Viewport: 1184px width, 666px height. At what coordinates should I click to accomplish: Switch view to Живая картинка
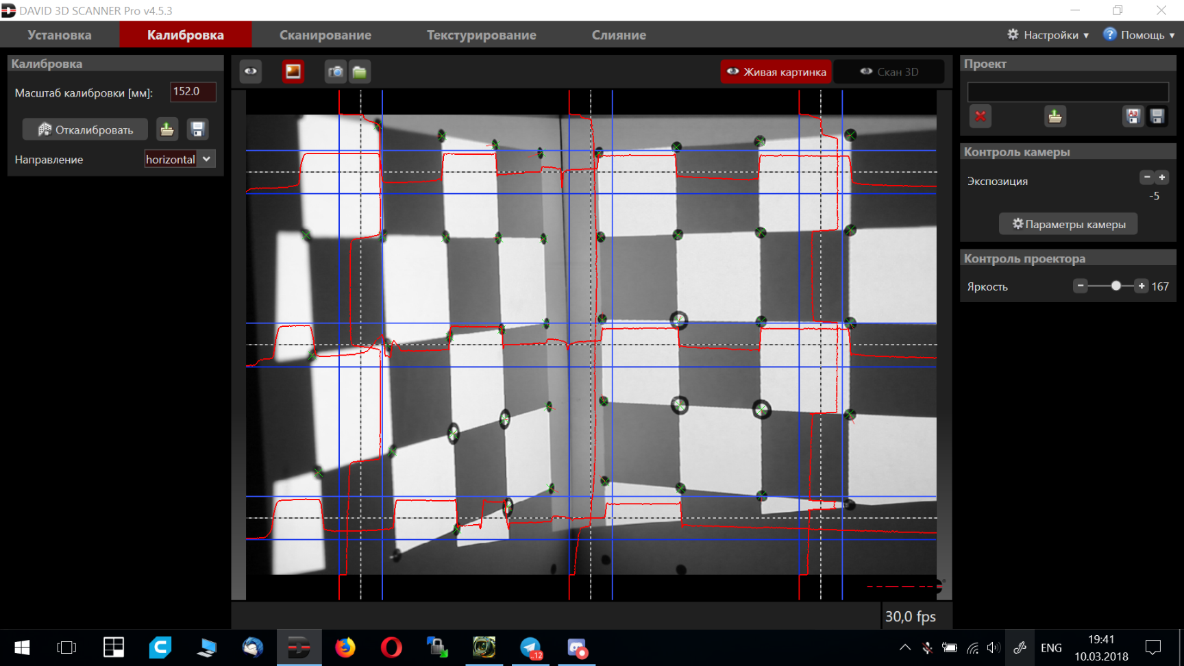click(x=776, y=72)
